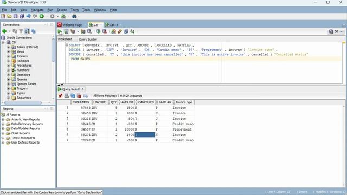
Task: Open the Navigate menu
Action: click(37, 10)
